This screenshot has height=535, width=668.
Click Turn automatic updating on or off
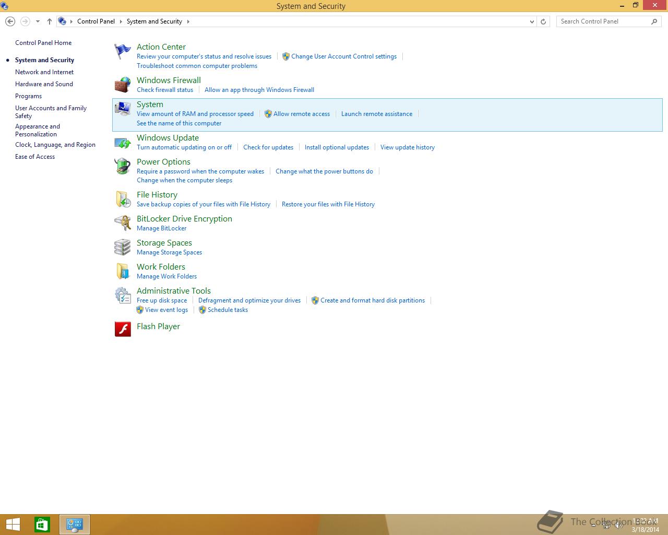click(184, 147)
